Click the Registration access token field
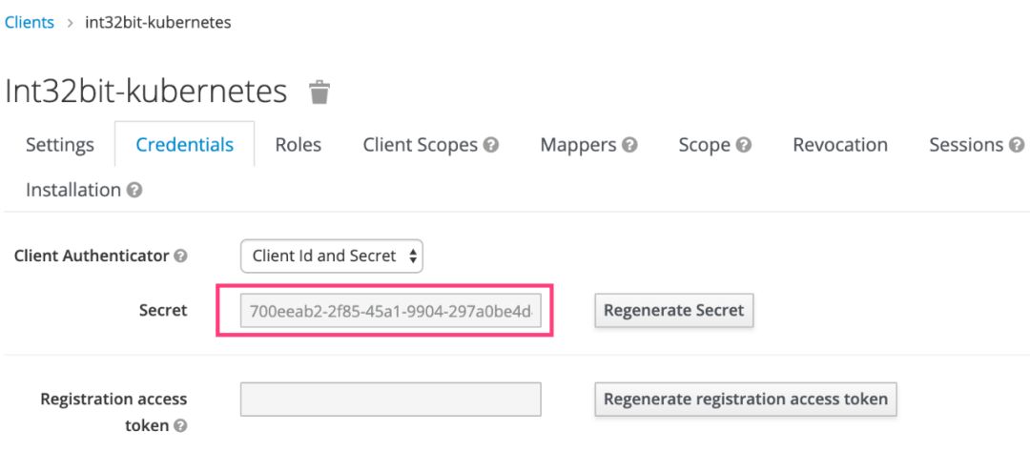Viewport: 1030px width, 452px height. click(391, 400)
